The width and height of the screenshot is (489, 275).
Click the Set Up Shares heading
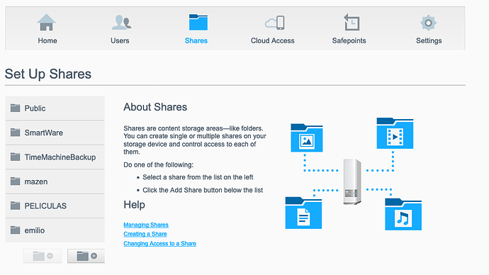[48, 74]
